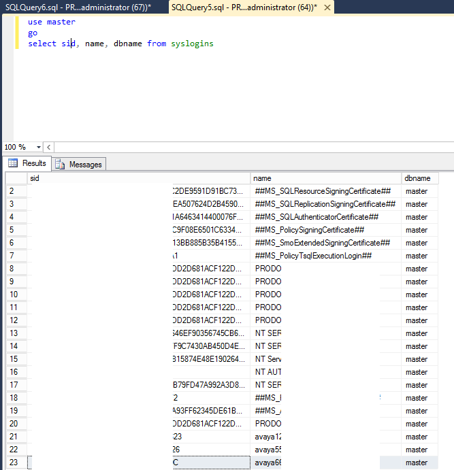
Task: Select row 16 by its row header
Action: coord(16,372)
